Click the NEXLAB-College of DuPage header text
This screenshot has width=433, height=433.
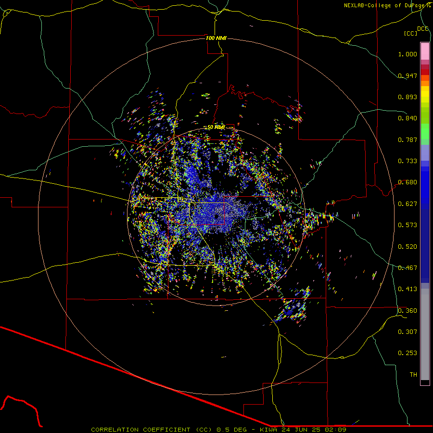pyautogui.click(x=387, y=5)
